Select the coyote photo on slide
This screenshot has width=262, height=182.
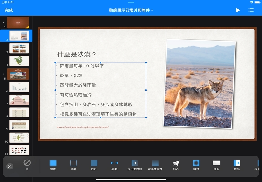click(200, 83)
